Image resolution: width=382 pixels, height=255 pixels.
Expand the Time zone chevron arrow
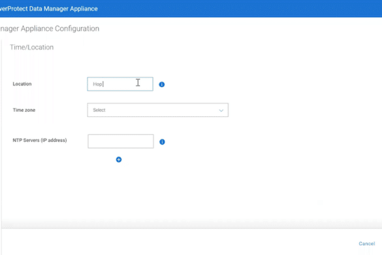pos(221,110)
